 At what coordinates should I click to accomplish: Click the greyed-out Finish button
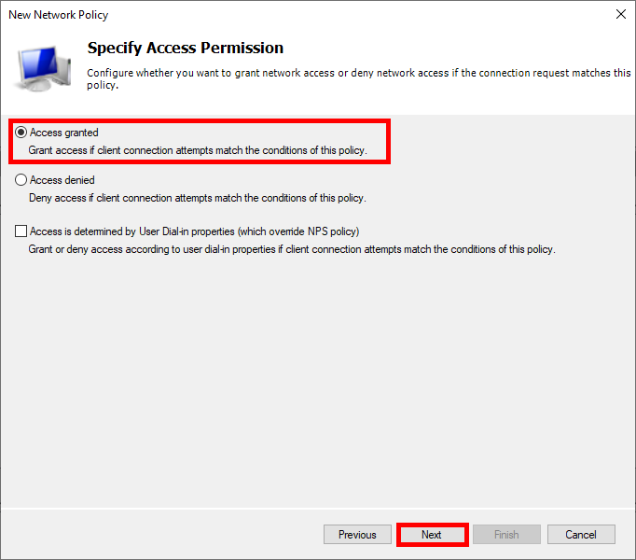pyautogui.click(x=506, y=535)
